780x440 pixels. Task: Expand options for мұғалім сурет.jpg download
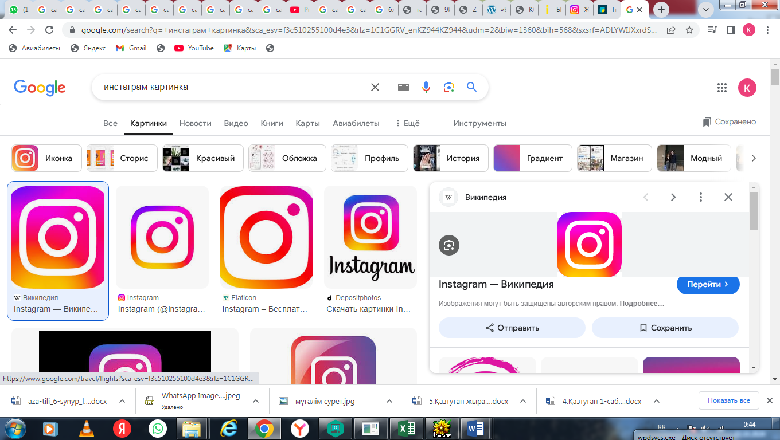[389, 402]
